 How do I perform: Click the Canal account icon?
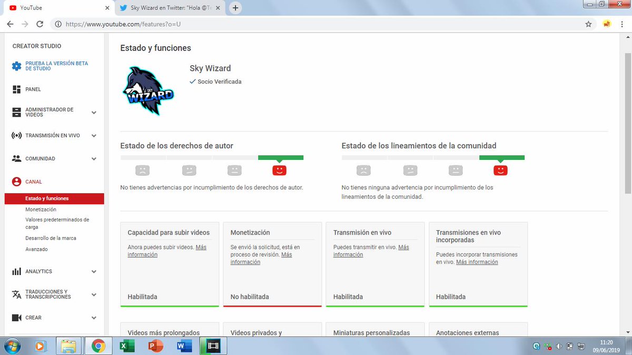(x=16, y=181)
